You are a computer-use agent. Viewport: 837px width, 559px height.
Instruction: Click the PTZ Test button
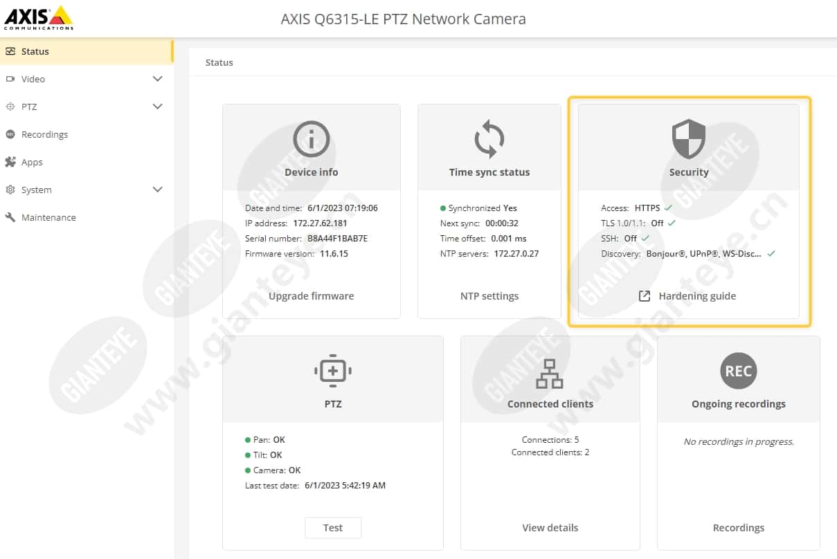333,528
